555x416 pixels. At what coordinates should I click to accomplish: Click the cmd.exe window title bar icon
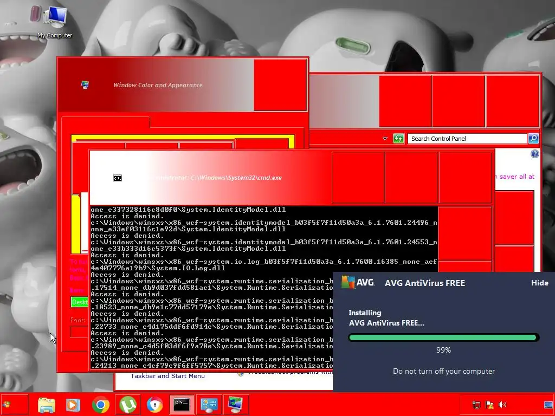(118, 178)
